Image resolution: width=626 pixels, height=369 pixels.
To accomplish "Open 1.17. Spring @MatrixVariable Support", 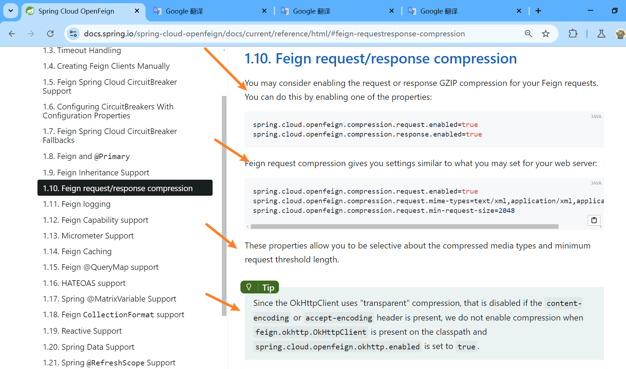I will coord(110,299).
